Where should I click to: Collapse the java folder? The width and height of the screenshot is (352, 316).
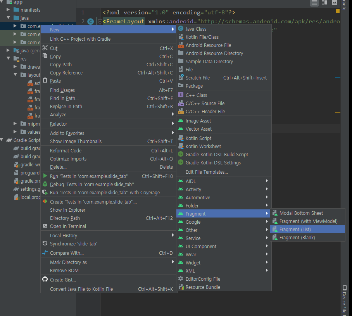tap(8, 17)
